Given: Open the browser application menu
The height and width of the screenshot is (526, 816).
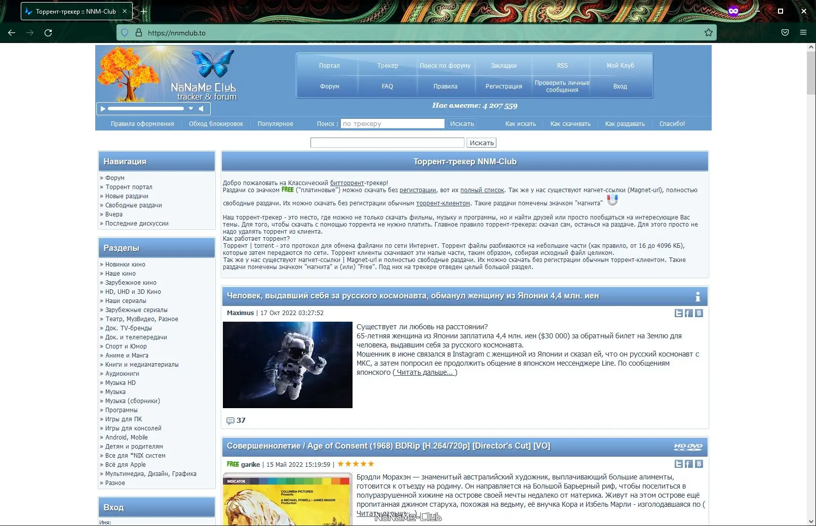Looking at the screenshot, I should coord(803,33).
